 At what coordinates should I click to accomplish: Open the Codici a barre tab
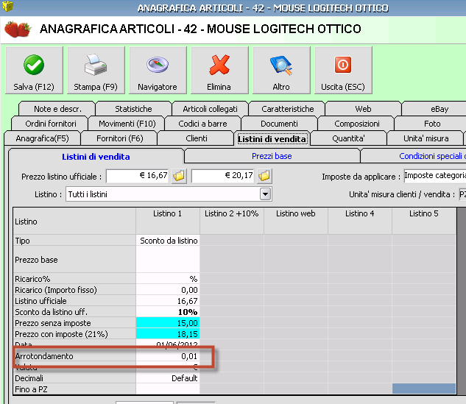point(202,124)
